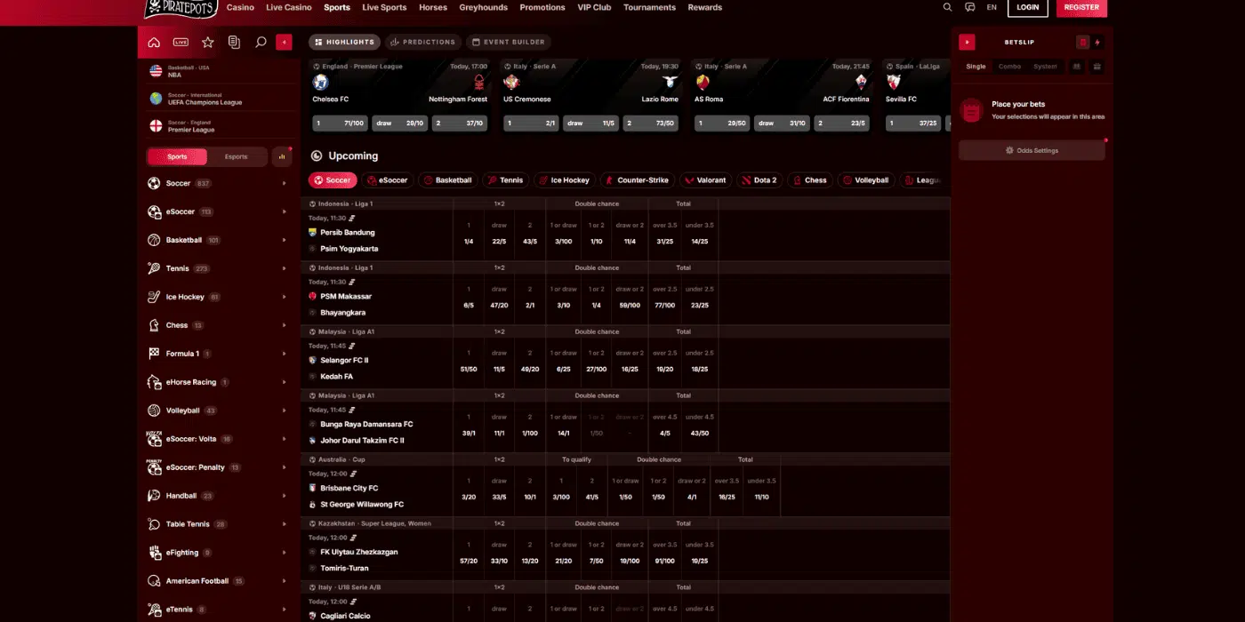Screen dimensions: 1245x622
Task: Open Odds Settings button
Action: coord(1032,151)
